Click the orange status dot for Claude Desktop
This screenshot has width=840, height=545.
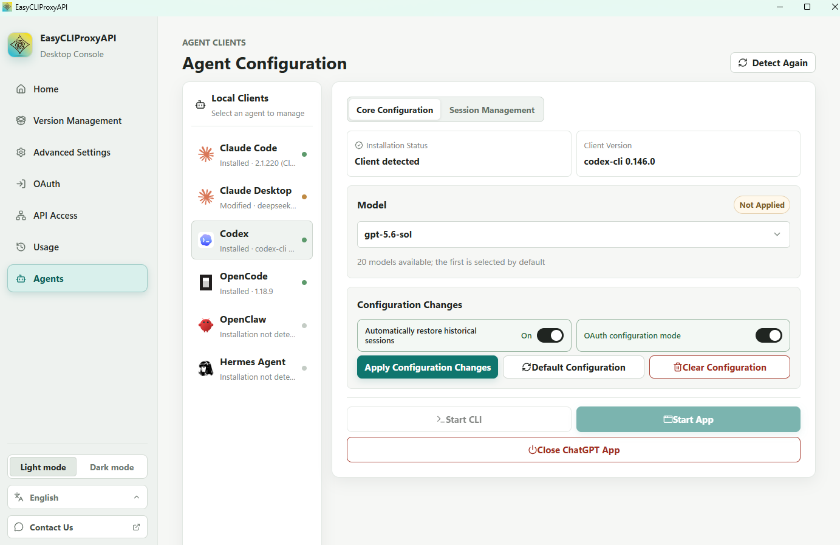304,197
